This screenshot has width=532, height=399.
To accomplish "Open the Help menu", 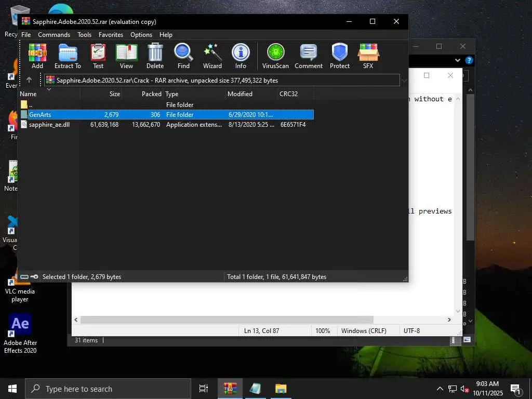I will point(166,35).
